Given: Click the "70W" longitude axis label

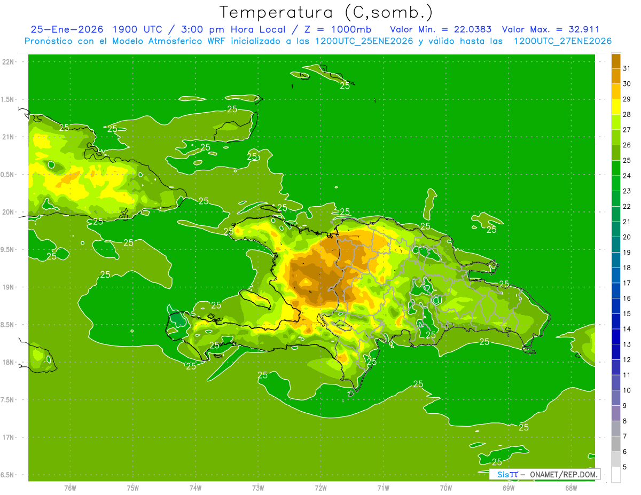Looking at the screenshot, I should [446, 488].
